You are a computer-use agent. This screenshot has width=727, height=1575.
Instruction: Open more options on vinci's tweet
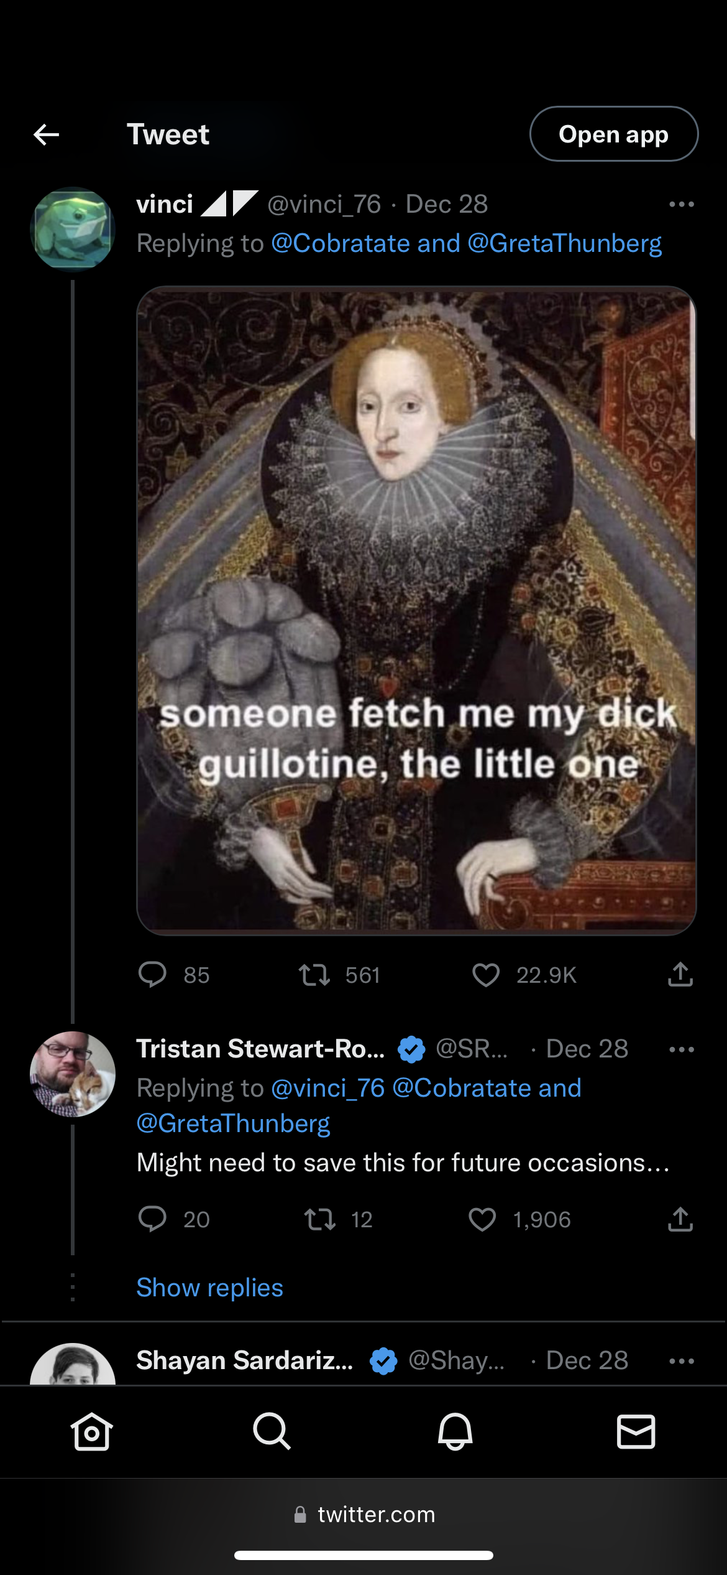[x=681, y=205]
